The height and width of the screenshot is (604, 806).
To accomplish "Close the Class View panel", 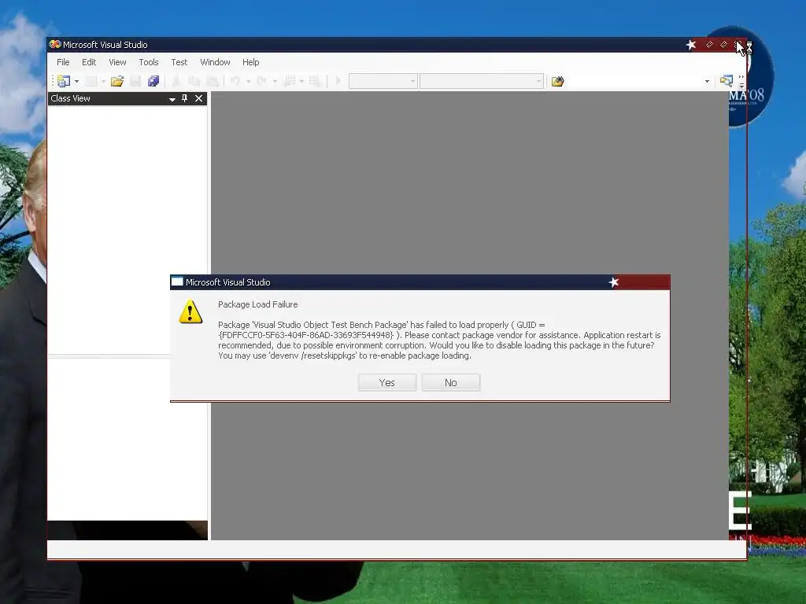I will click(199, 98).
